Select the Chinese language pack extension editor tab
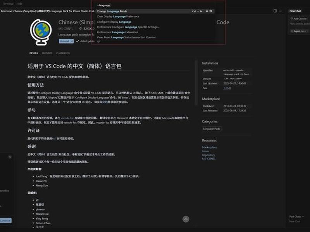 click(x=47, y=11)
